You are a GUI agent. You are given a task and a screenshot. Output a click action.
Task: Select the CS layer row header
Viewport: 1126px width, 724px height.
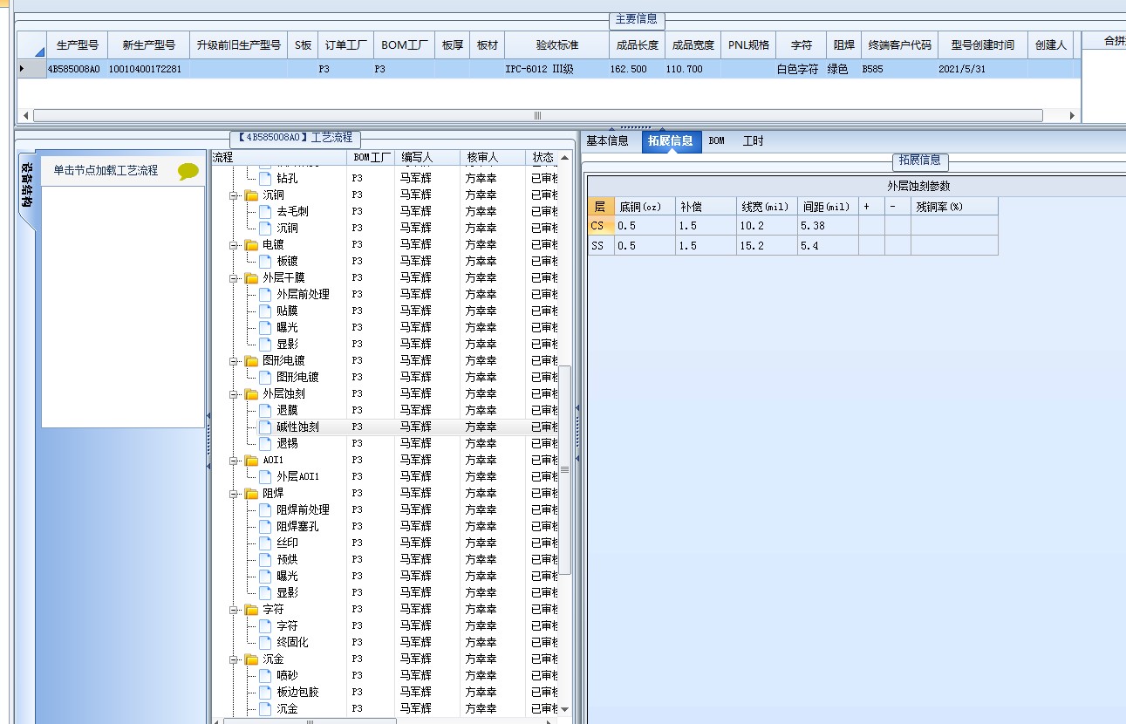click(601, 226)
